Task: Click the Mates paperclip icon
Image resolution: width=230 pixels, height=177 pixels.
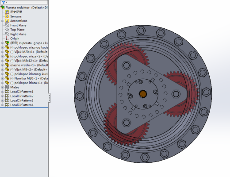Action: 7,87
